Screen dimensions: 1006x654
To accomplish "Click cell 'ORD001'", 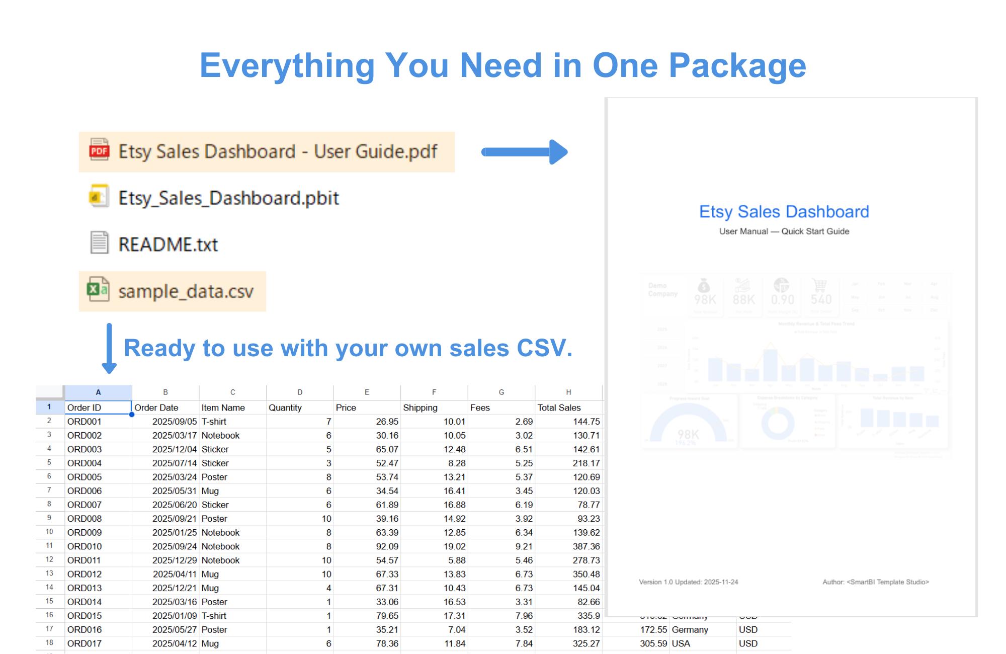I will 98,422.
